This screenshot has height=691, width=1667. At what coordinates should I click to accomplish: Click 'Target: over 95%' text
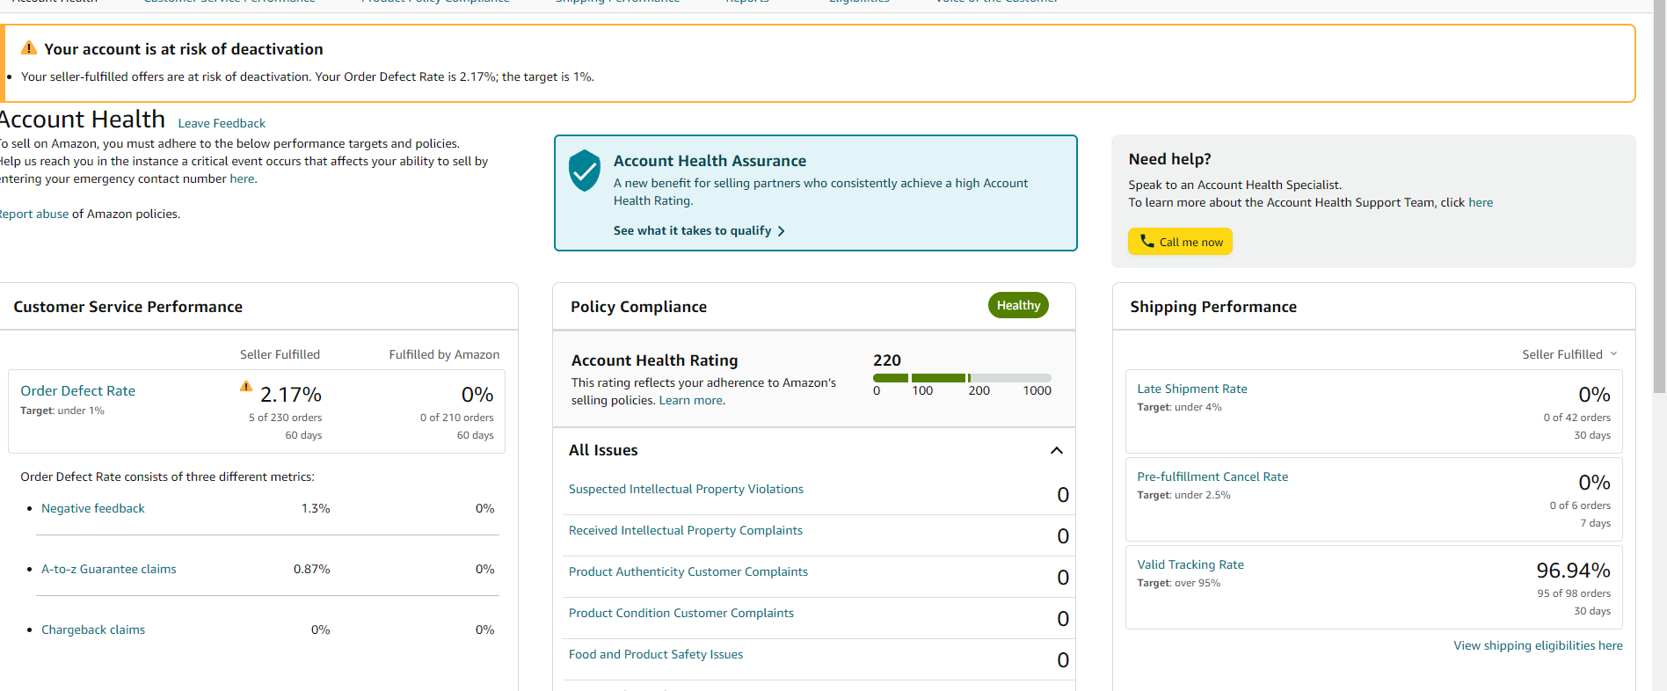1178,583
